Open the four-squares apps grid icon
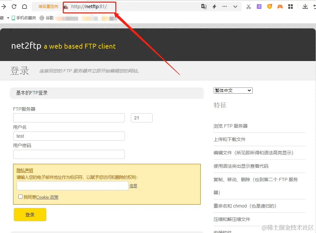 pos(291,7)
